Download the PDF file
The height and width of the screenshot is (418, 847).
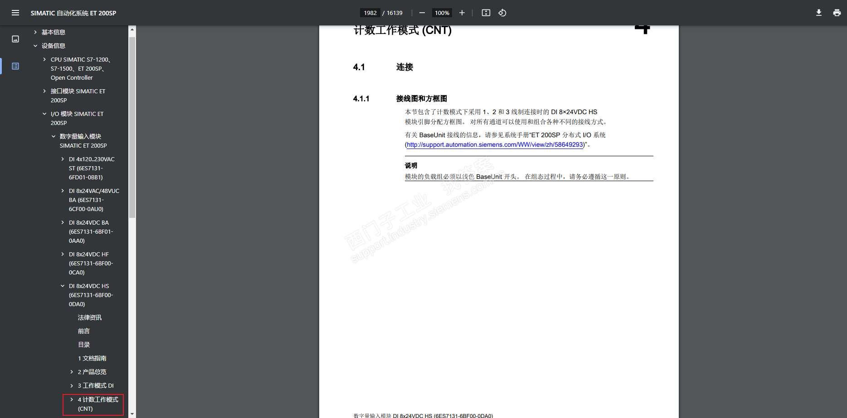(x=819, y=13)
